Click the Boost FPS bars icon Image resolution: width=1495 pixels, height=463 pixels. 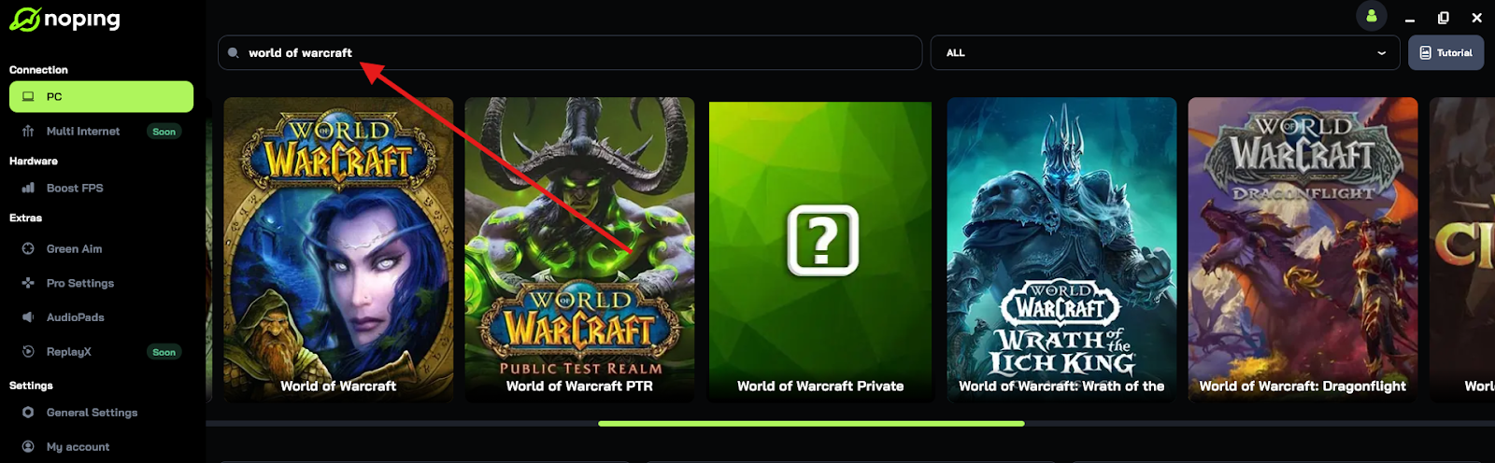[28, 188]
